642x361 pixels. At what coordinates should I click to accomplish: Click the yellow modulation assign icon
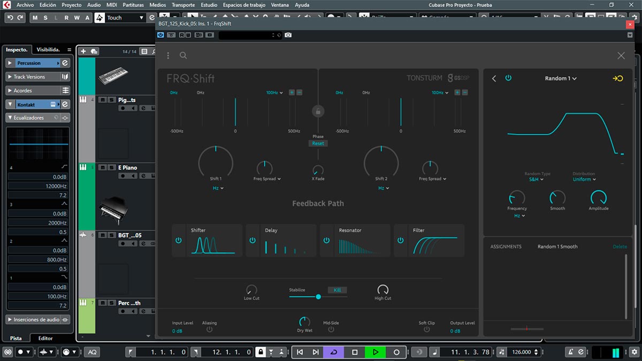(618, 79)
